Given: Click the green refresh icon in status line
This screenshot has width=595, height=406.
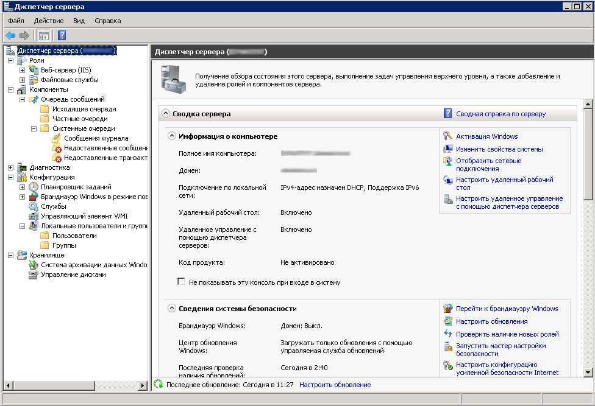Looking at the screenshot, I should tap(159, 384).
